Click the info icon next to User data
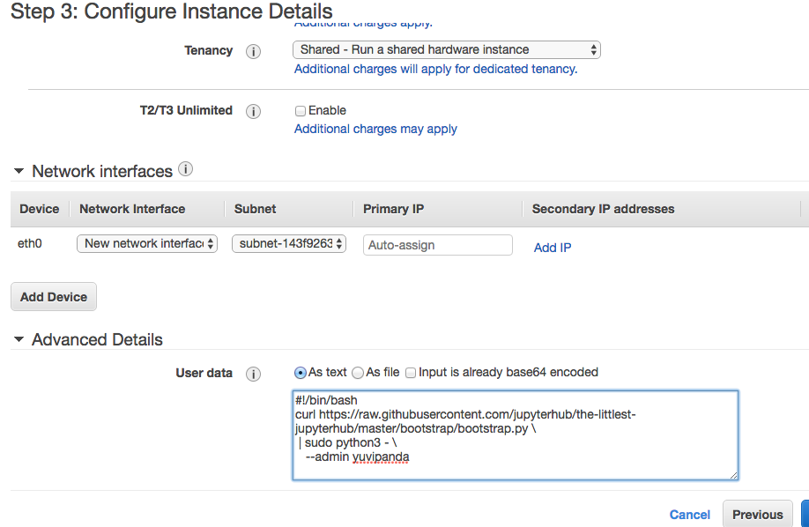Viewport: 809px width, 527px height. [253, 374]
